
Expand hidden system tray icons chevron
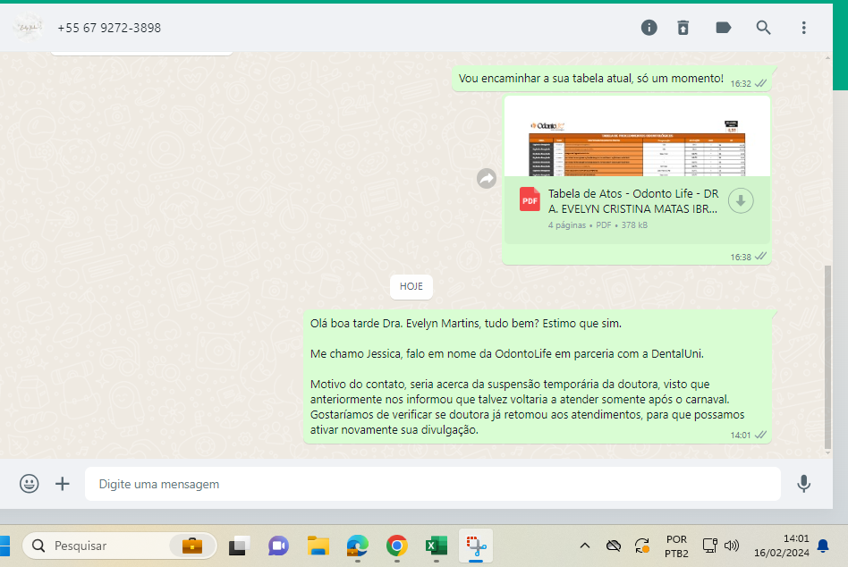click(585, 546)
